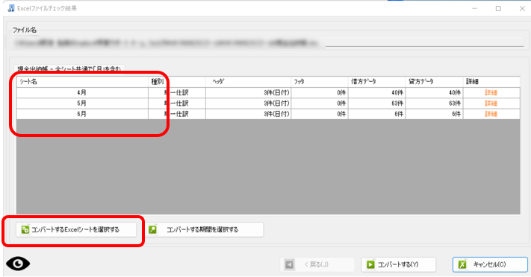
Task: Maximize the Excelファイルチェック結果 window
Action: pyautogui.click(x=498, y=8)
